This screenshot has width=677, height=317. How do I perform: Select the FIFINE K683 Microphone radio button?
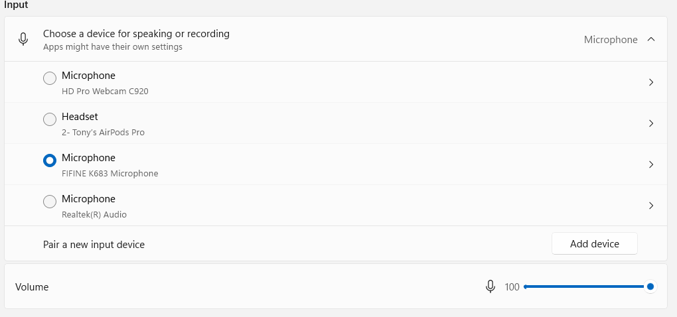point(50,161)
